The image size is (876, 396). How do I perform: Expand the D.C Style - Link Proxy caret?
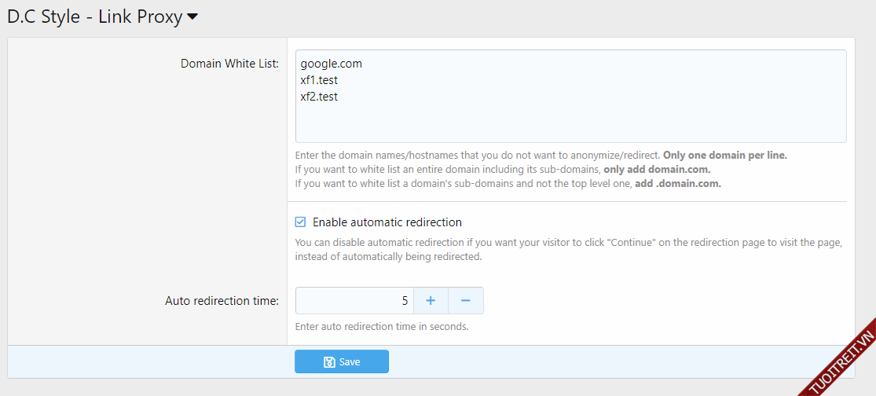pyautogui.click(x=192, y=17)
